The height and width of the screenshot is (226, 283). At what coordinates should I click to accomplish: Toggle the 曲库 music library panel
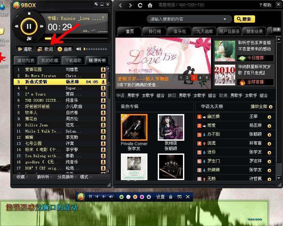click(65, 49)
